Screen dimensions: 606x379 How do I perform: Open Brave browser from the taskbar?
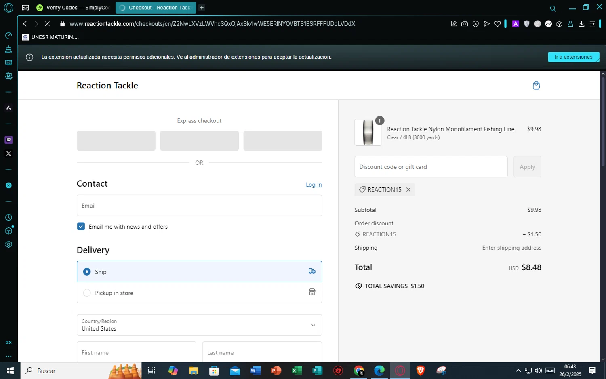point(421,371)
